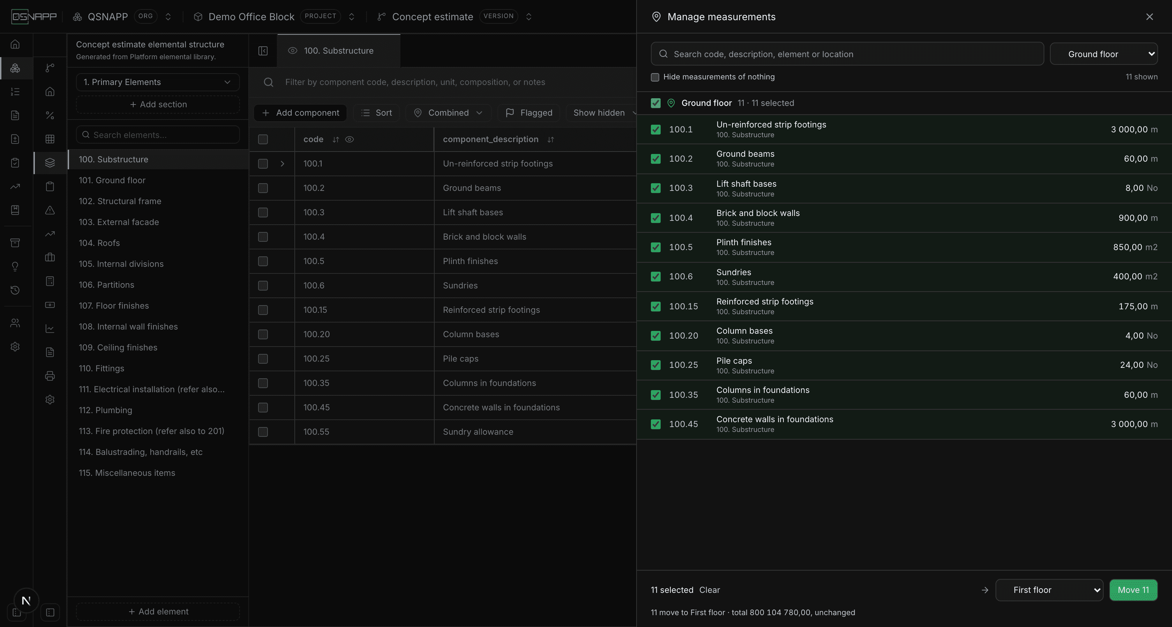Collapse the elements panel toggle icon
1172x627 pixels.
(x=263, y=51)
